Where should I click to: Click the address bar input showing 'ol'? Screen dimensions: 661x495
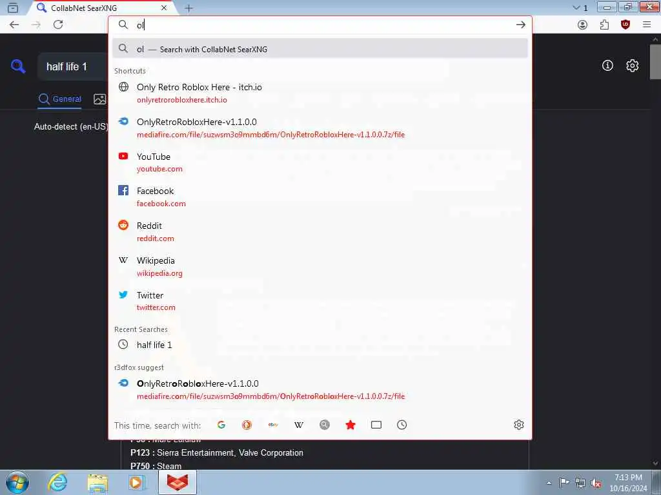323,25
